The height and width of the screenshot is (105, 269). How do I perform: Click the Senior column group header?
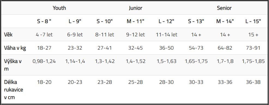(224, 8)
